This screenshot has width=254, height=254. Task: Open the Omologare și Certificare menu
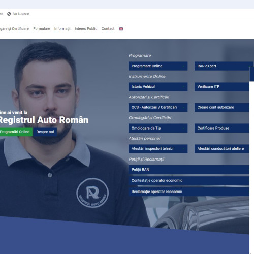coord(14,29)
